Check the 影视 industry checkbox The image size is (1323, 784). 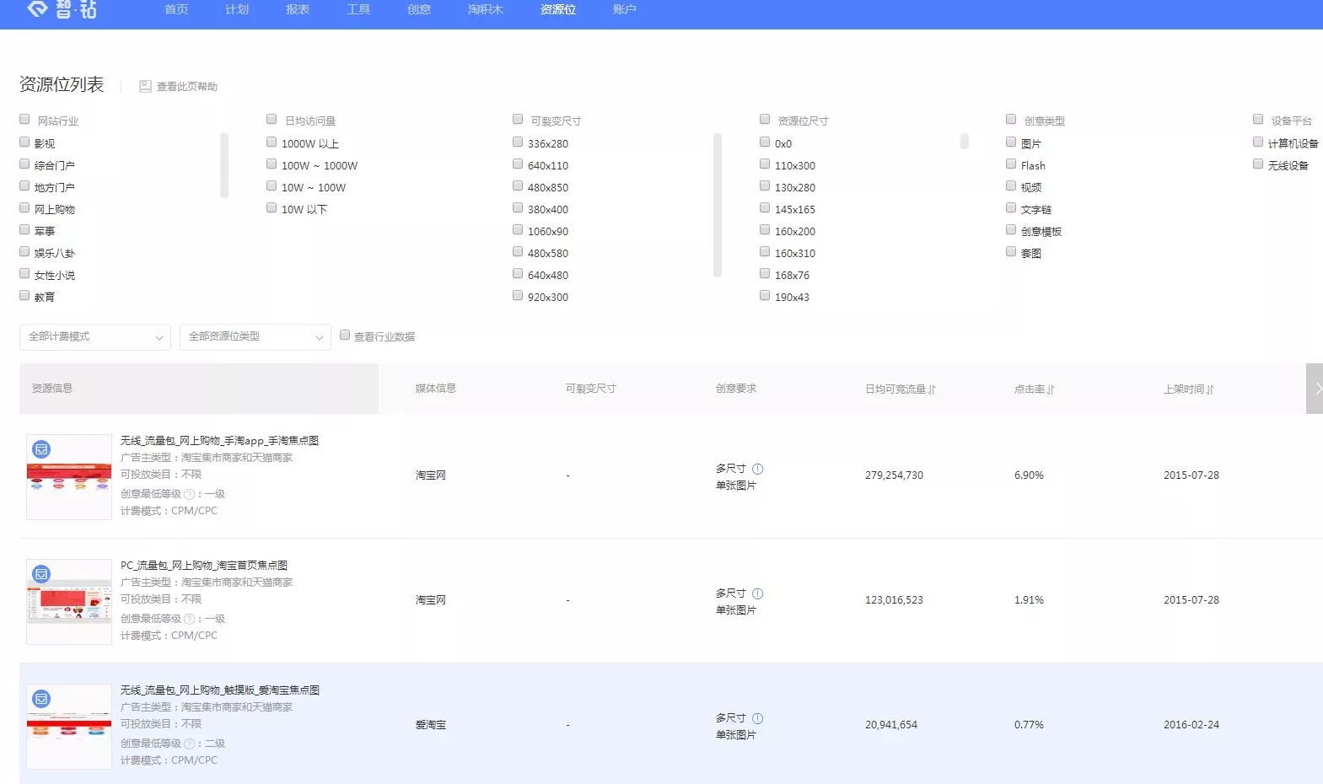[24, 142]
